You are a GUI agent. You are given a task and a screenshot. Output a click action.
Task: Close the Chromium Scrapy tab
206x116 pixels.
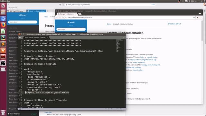pyautogui.click(x=76, y=14)
